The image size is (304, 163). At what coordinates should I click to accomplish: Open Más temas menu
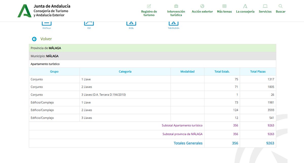[x=224, y=9]
